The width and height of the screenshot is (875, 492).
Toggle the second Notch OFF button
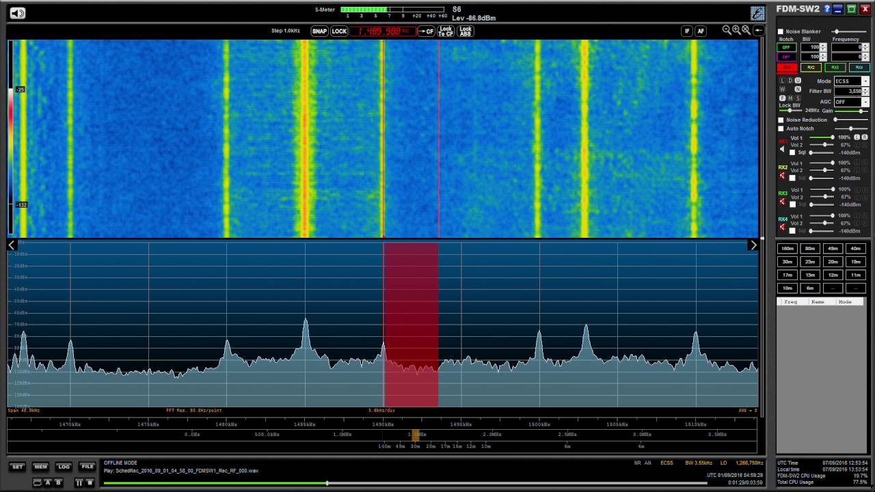tap(787, 57)
